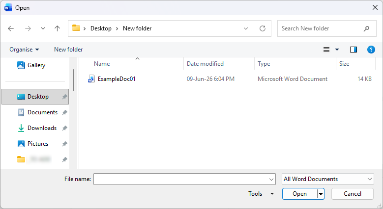Expand the Open button's arrow options
Image resolution: width=383 pixels, height=209 pixels.
(x=321, y=194)
